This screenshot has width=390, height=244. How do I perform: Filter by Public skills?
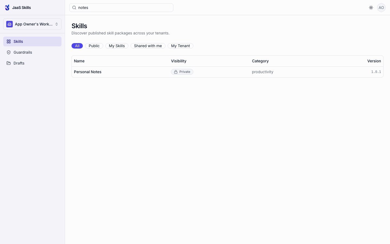tap(94, 46)
